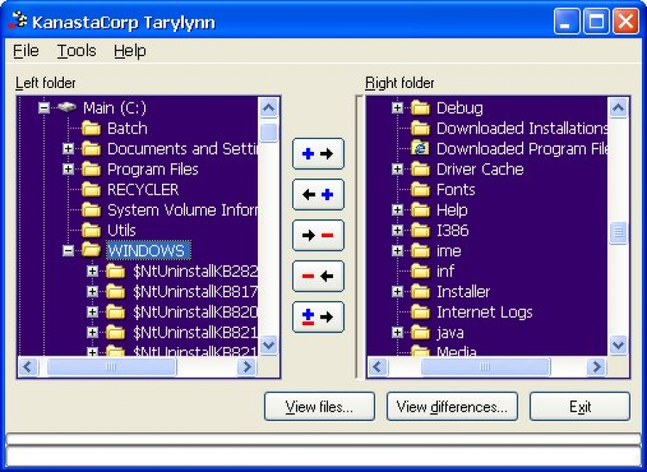Open the Tools menu
Viewport: 647px width, 472px height.
click(77, 51)
